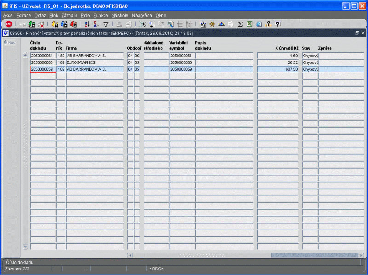The image size is (368, 275).
Task: Open the Editace menu
Action: coord(23,16)
